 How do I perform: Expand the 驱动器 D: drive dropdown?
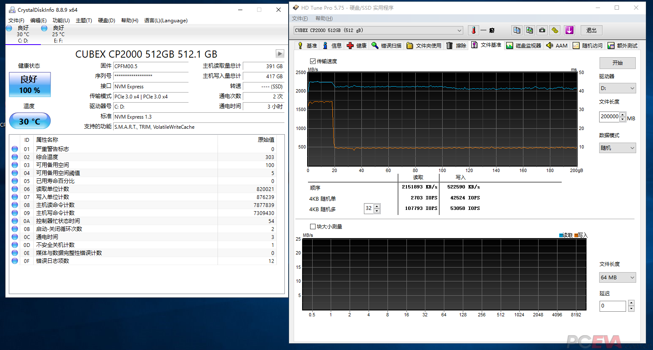click(x=632, y=88)
